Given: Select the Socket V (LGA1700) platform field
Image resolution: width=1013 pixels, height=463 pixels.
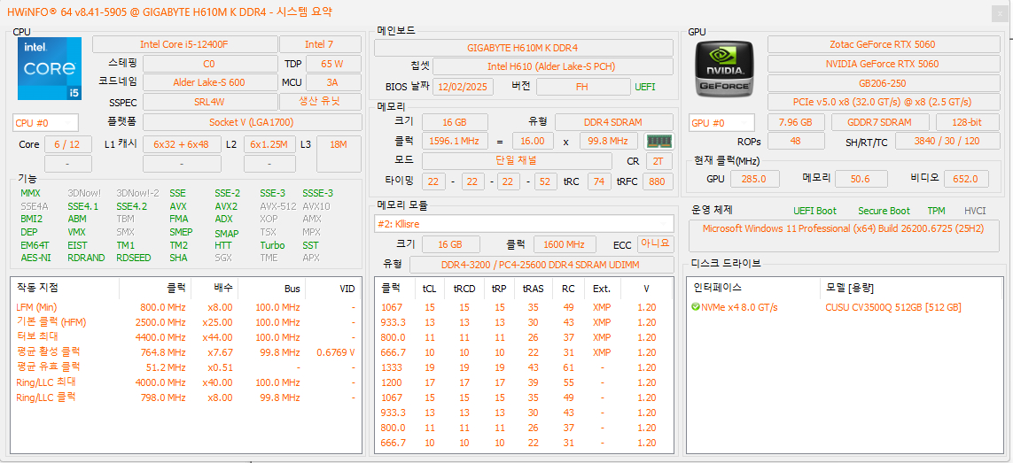Looking at the screenshot, I should pos(252,122).
